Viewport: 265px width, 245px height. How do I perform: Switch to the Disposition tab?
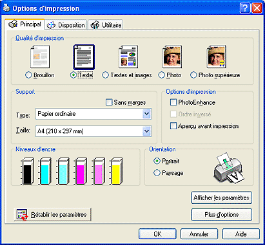[66, 25]
